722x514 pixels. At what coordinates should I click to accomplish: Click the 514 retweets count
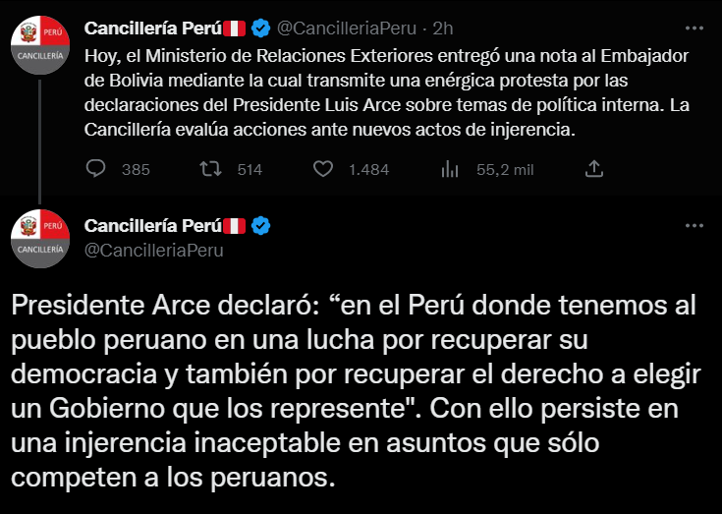250,169
